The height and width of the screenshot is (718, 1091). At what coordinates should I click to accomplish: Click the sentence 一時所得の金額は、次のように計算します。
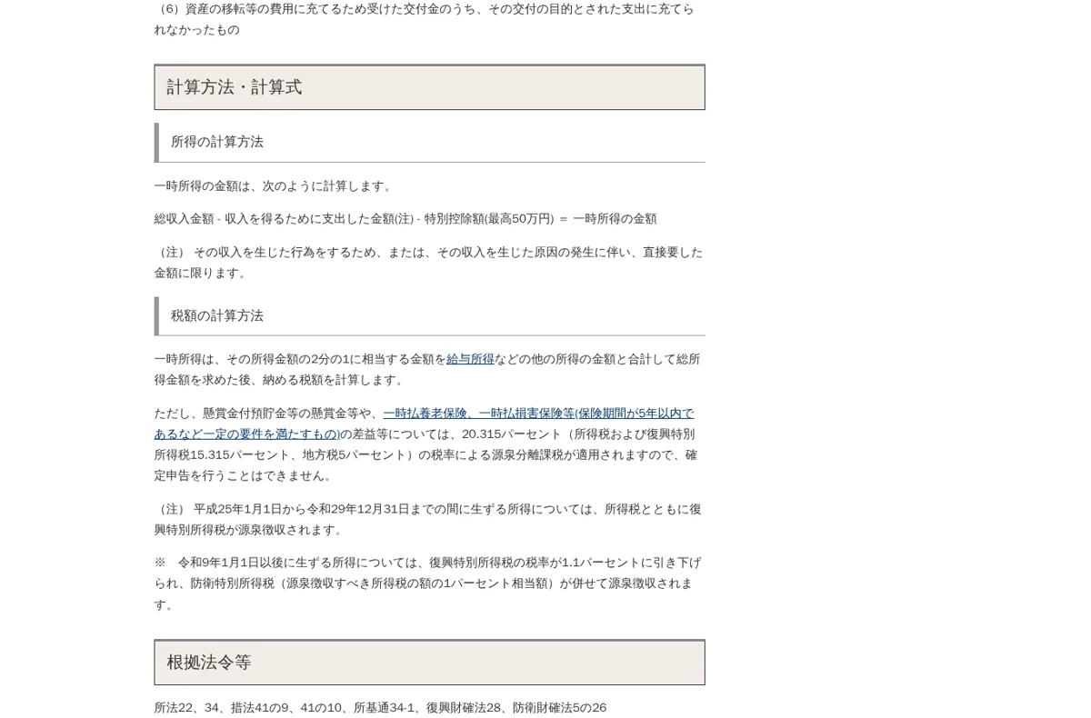click(x=275, y=186)
